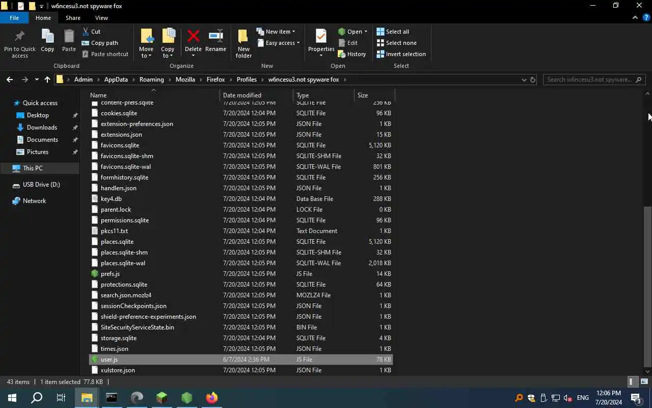
Task: Refresh the current folder view
Action: tap(533, 80)
